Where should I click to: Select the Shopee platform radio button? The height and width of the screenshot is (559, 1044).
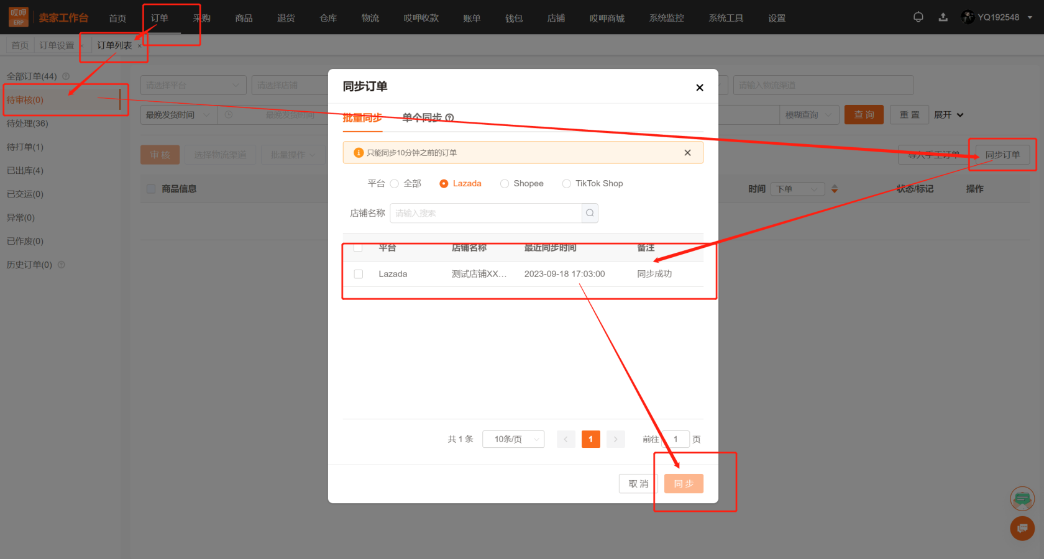pyautogui.click(x=505, y=184)
